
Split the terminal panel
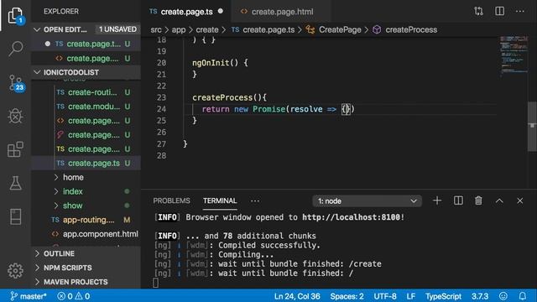click(x=458, y=200)
